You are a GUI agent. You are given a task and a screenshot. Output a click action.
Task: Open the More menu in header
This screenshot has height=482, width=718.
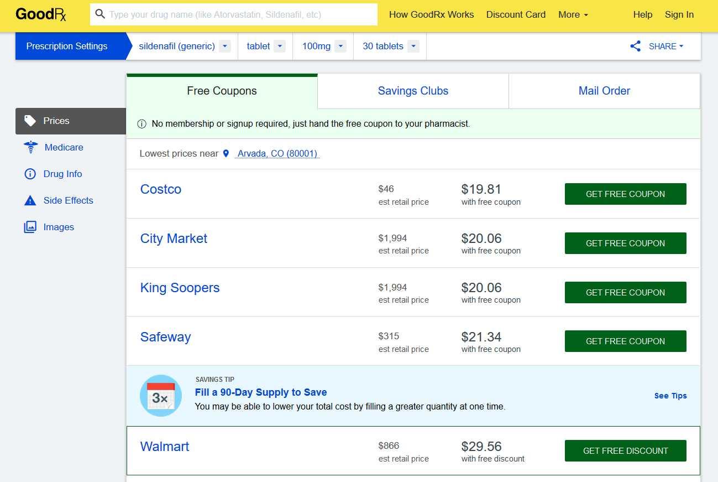tap(573, 15)
